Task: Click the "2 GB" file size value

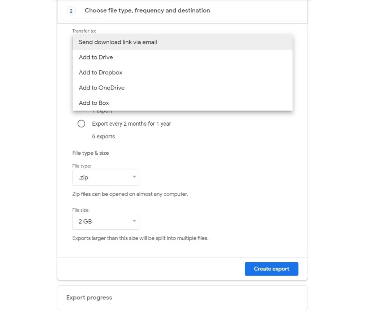Action: [84, 221]
